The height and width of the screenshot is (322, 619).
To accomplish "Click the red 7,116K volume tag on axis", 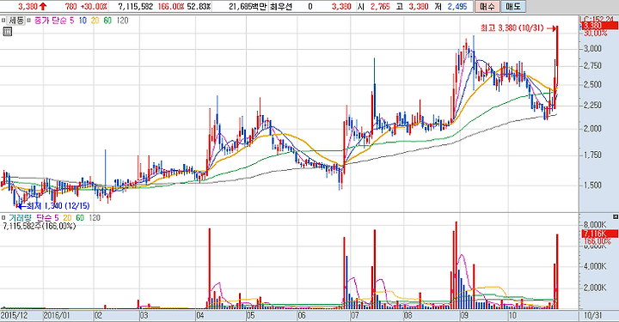I will [600, 234].
